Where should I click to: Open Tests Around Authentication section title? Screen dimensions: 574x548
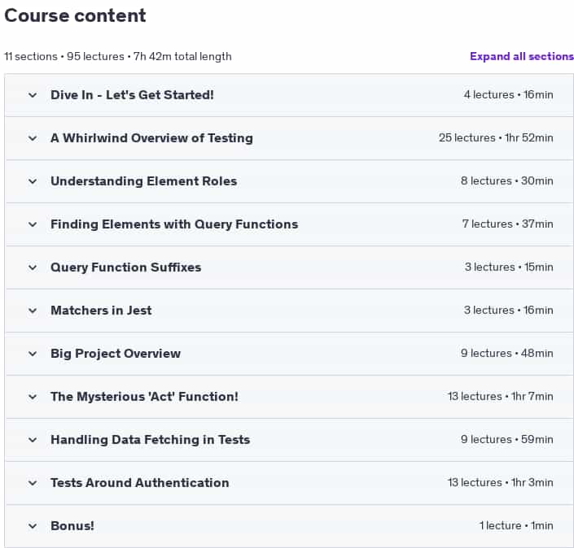coord(140,483)
